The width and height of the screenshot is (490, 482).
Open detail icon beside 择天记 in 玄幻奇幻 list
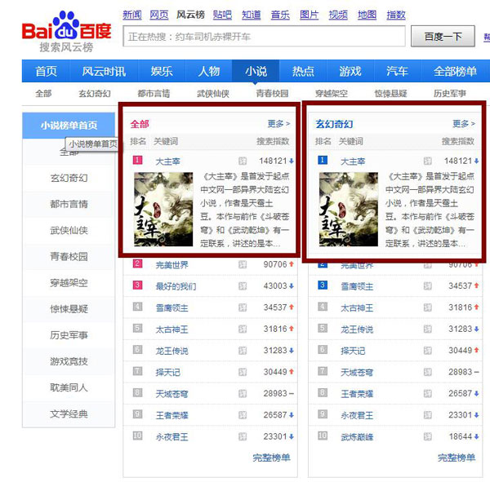point(427,351)
